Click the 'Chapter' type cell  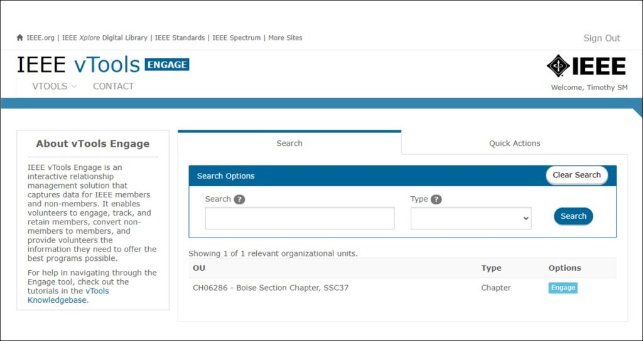pos(496,288)
